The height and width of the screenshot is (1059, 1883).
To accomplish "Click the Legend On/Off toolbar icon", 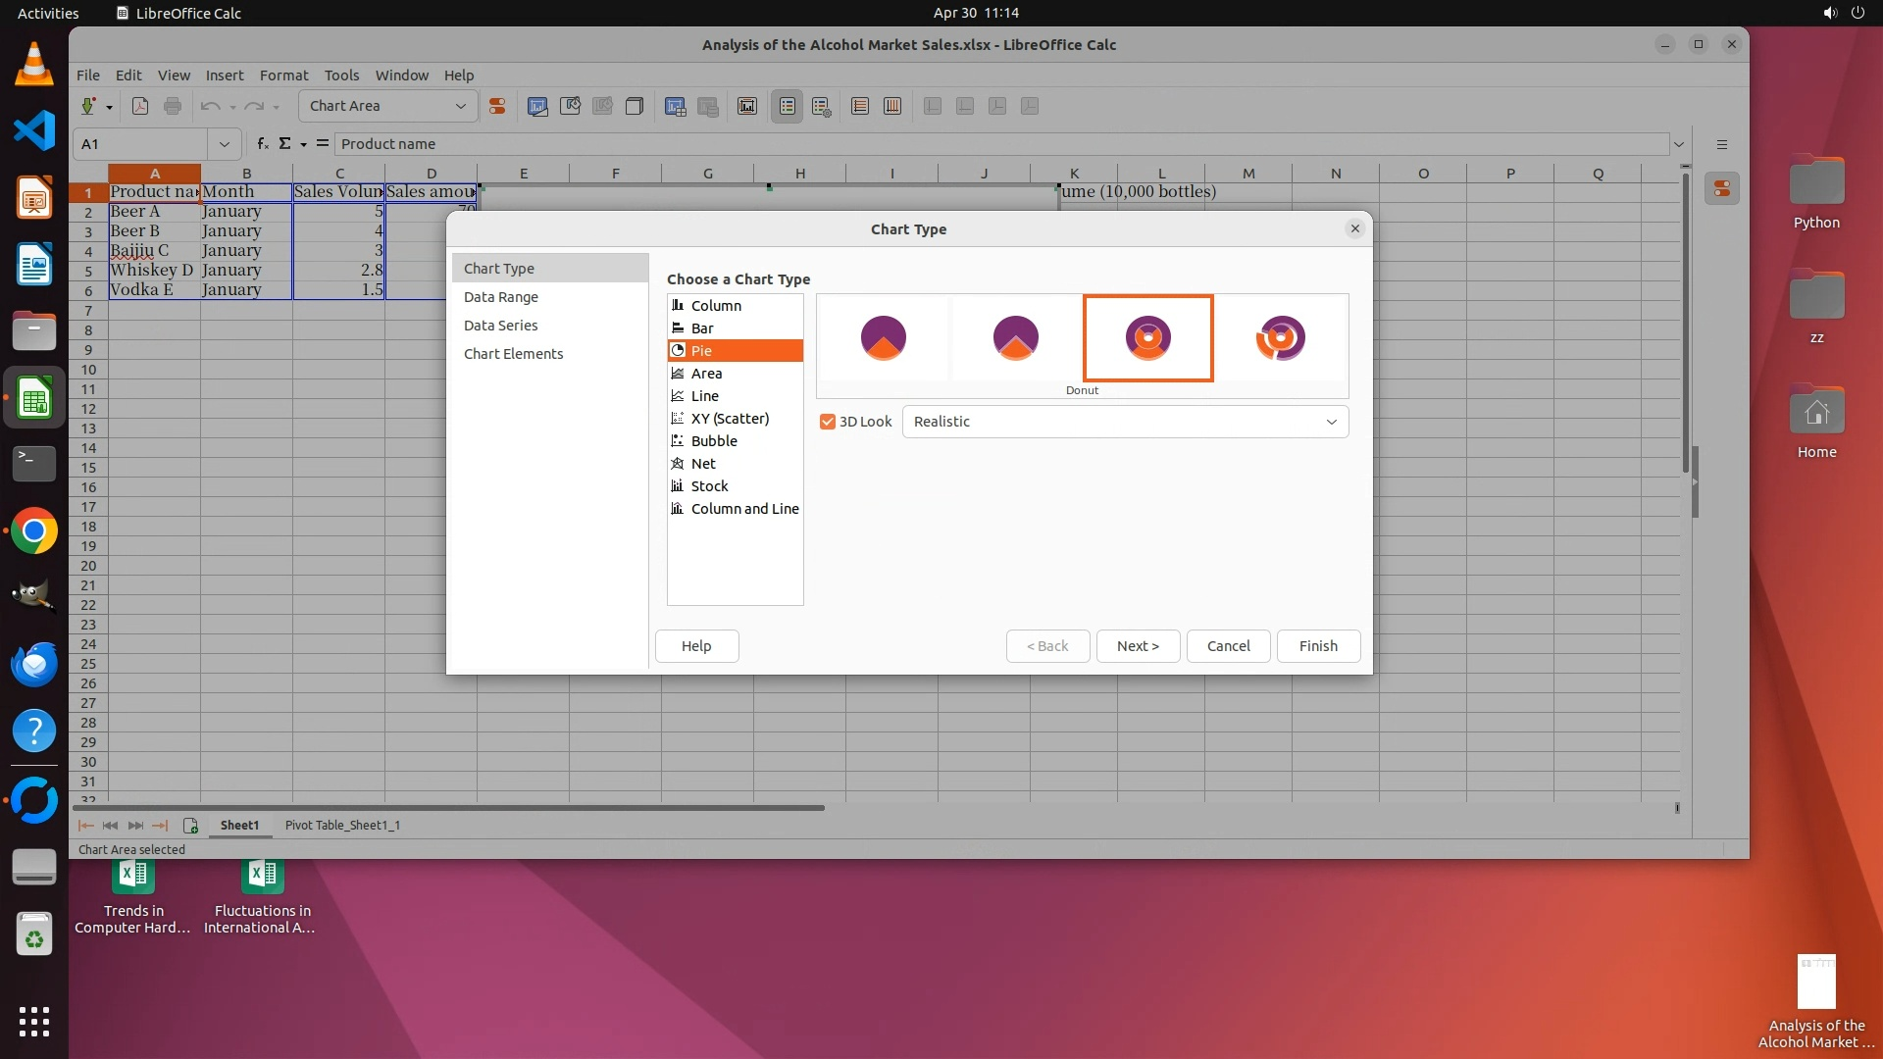I will pos(788,106).
